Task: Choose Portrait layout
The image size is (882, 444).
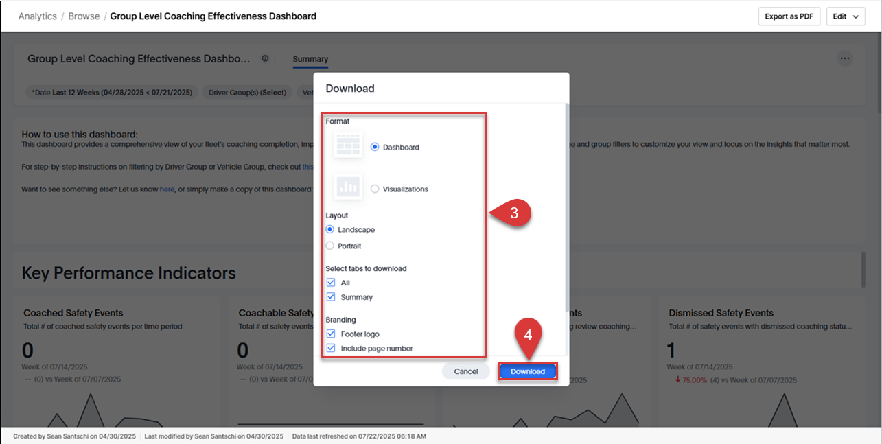Action: coord(330,246)
